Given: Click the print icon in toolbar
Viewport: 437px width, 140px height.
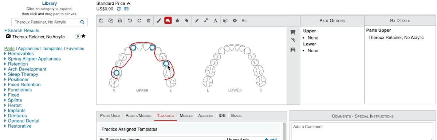Looking at the screenshot, I should (x=120, y=21).
